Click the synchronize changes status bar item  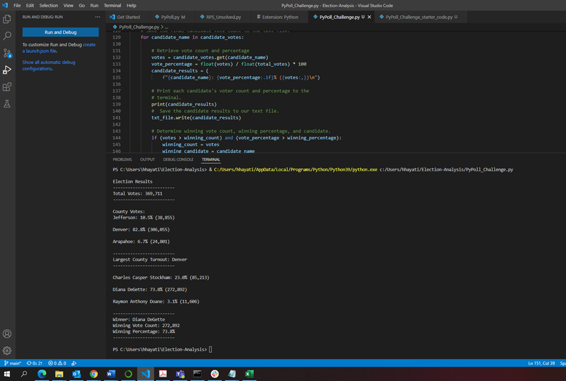35,363
